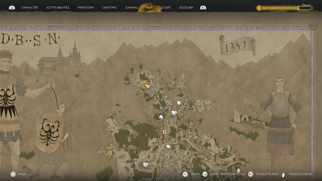Open the JOURNAL tab

tap(132, 8)
